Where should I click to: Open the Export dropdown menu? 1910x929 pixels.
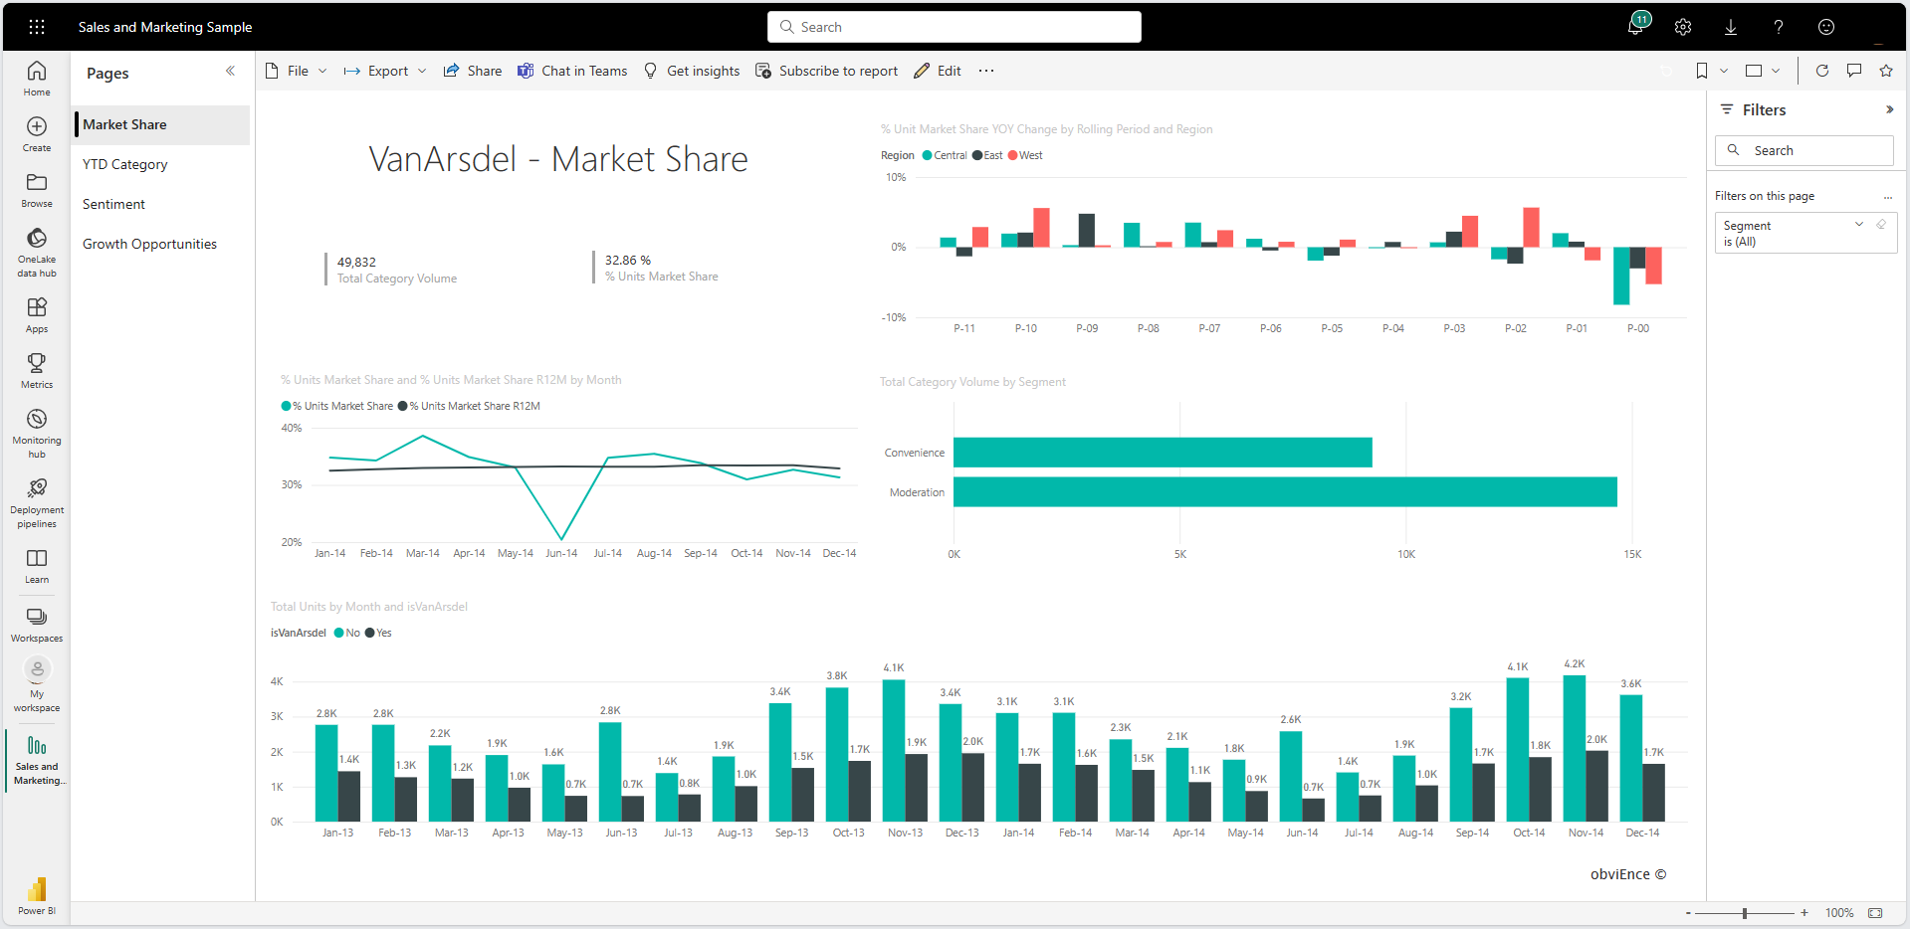[386, 71]
